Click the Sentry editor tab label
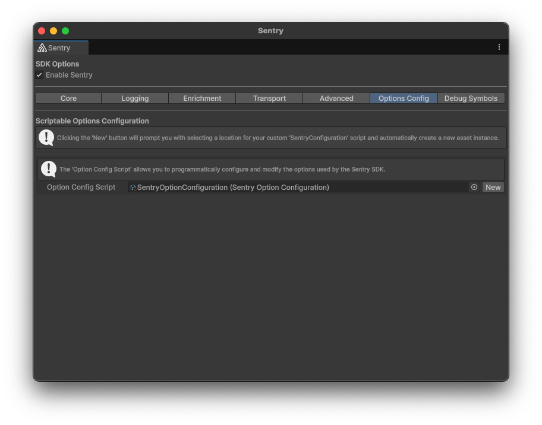Screen dimensions: 542x425 [x=59, y=47]
